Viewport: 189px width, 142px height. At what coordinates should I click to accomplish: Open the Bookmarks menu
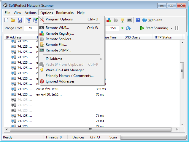(65, 13)
